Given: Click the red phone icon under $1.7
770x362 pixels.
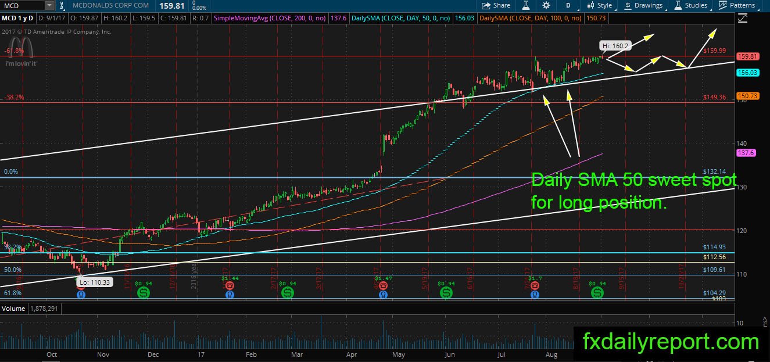Looking at the screenshot, I should coord(535,286).
